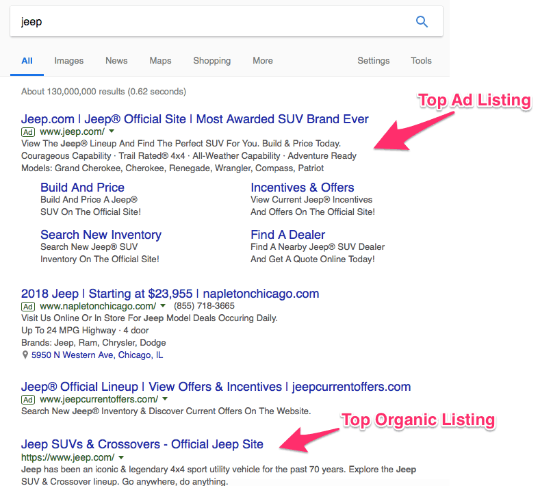The width and height of the screenshot is (540, 486).
Task: Click the Models: Grand Cherokee line
Action: tap(172, 168)
